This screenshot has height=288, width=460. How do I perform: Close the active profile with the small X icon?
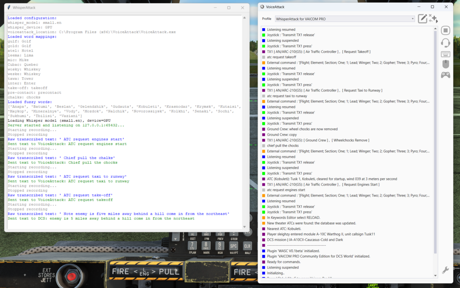tap(430, 15)
